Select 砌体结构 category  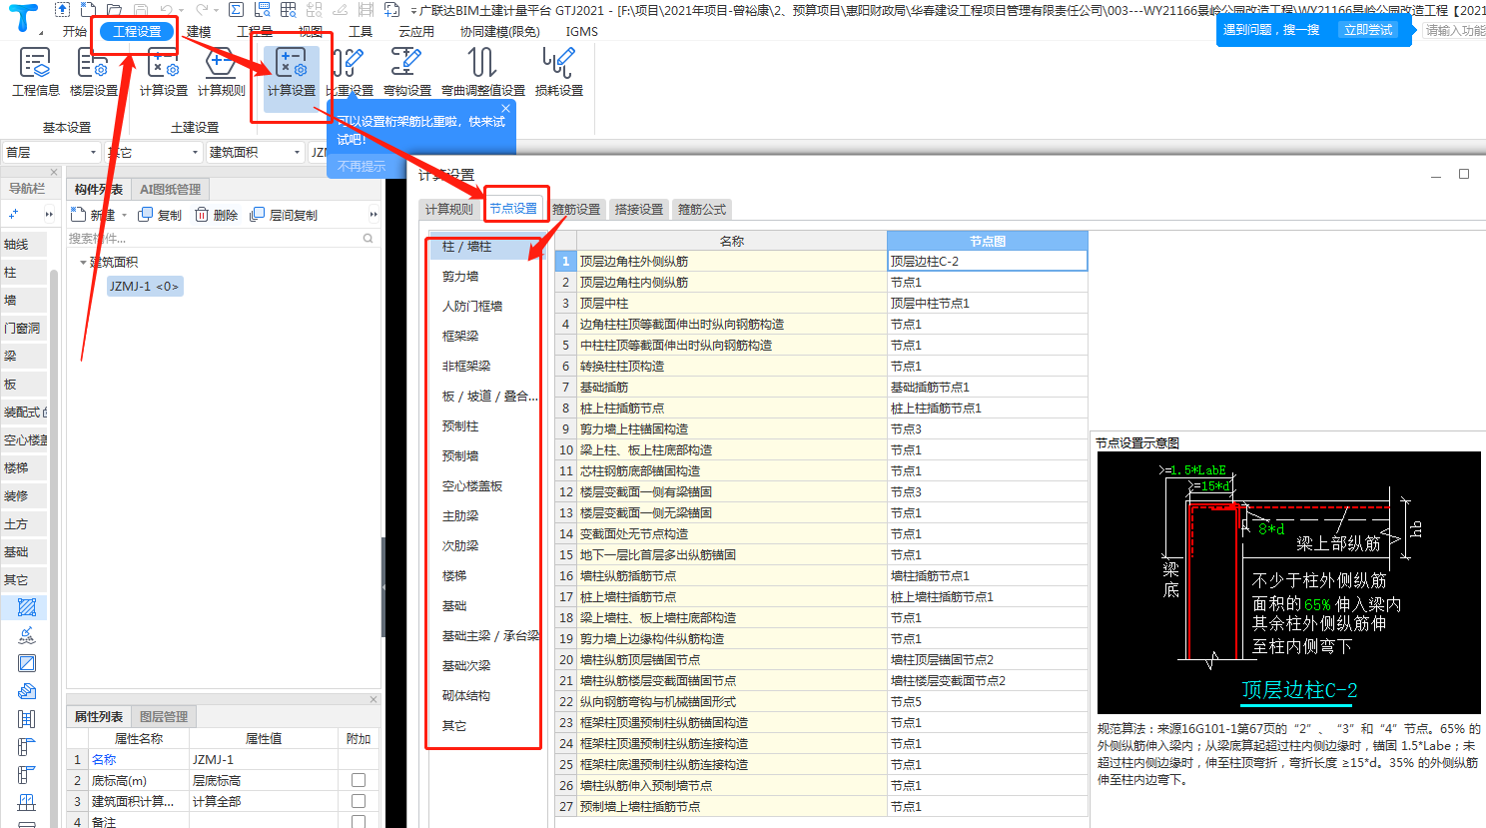point(466,696)
